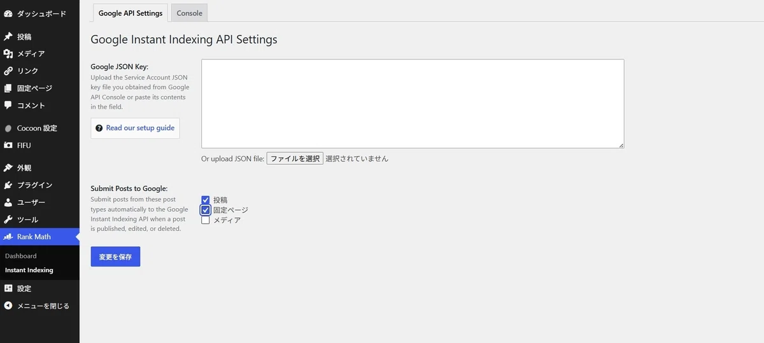Click the ファイルを選択 file button
Viewport: 764px width, 343px height.
295,158
